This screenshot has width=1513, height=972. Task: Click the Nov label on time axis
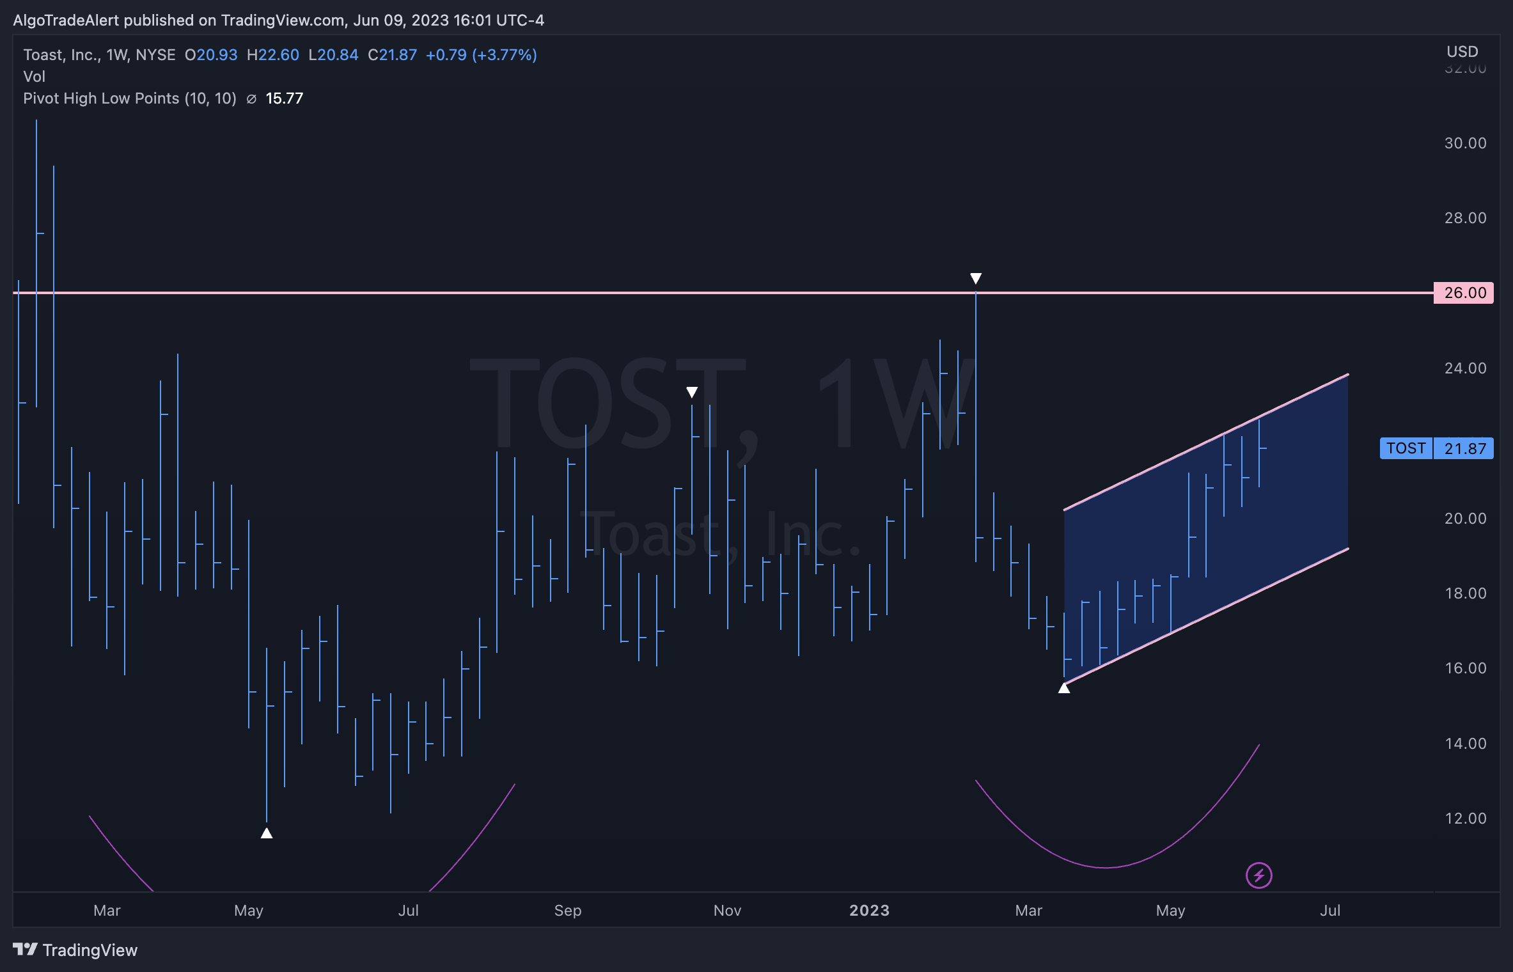pyautogui.click(x=727, y=910)
